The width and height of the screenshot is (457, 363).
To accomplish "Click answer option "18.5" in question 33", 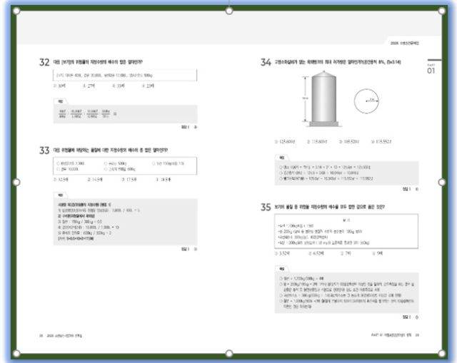I will tap(164, 180).
